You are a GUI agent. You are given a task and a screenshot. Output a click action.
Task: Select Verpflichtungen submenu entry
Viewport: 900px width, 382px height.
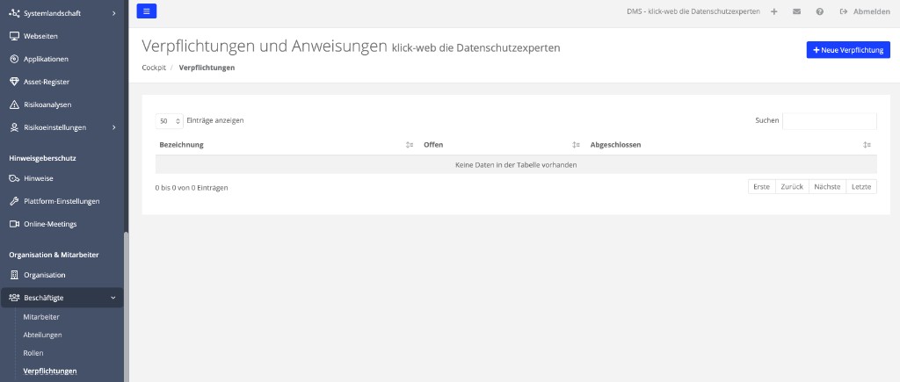pos(50,371)
